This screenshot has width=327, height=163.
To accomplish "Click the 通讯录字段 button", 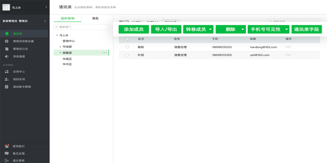I will 307,29.
